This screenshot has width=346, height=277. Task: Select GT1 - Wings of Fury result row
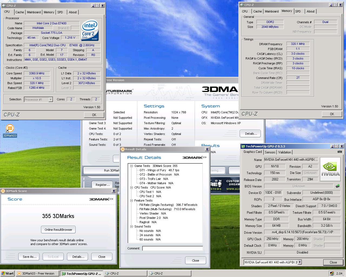159,170
